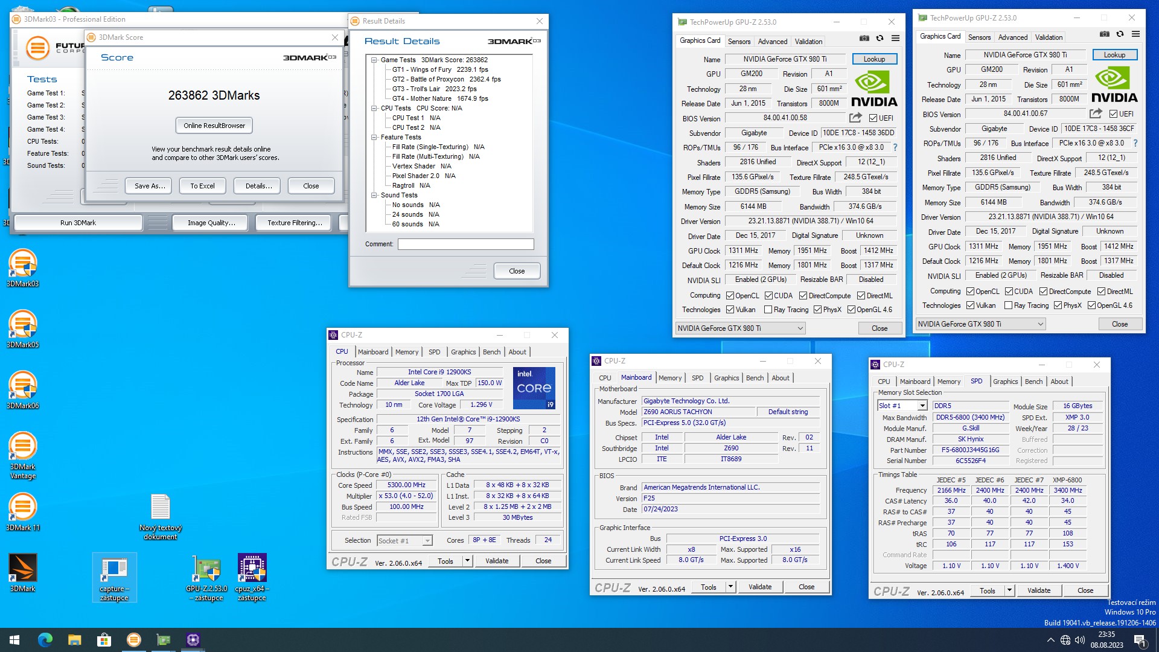Click the Run 3DMark button

tap(78, 223)
